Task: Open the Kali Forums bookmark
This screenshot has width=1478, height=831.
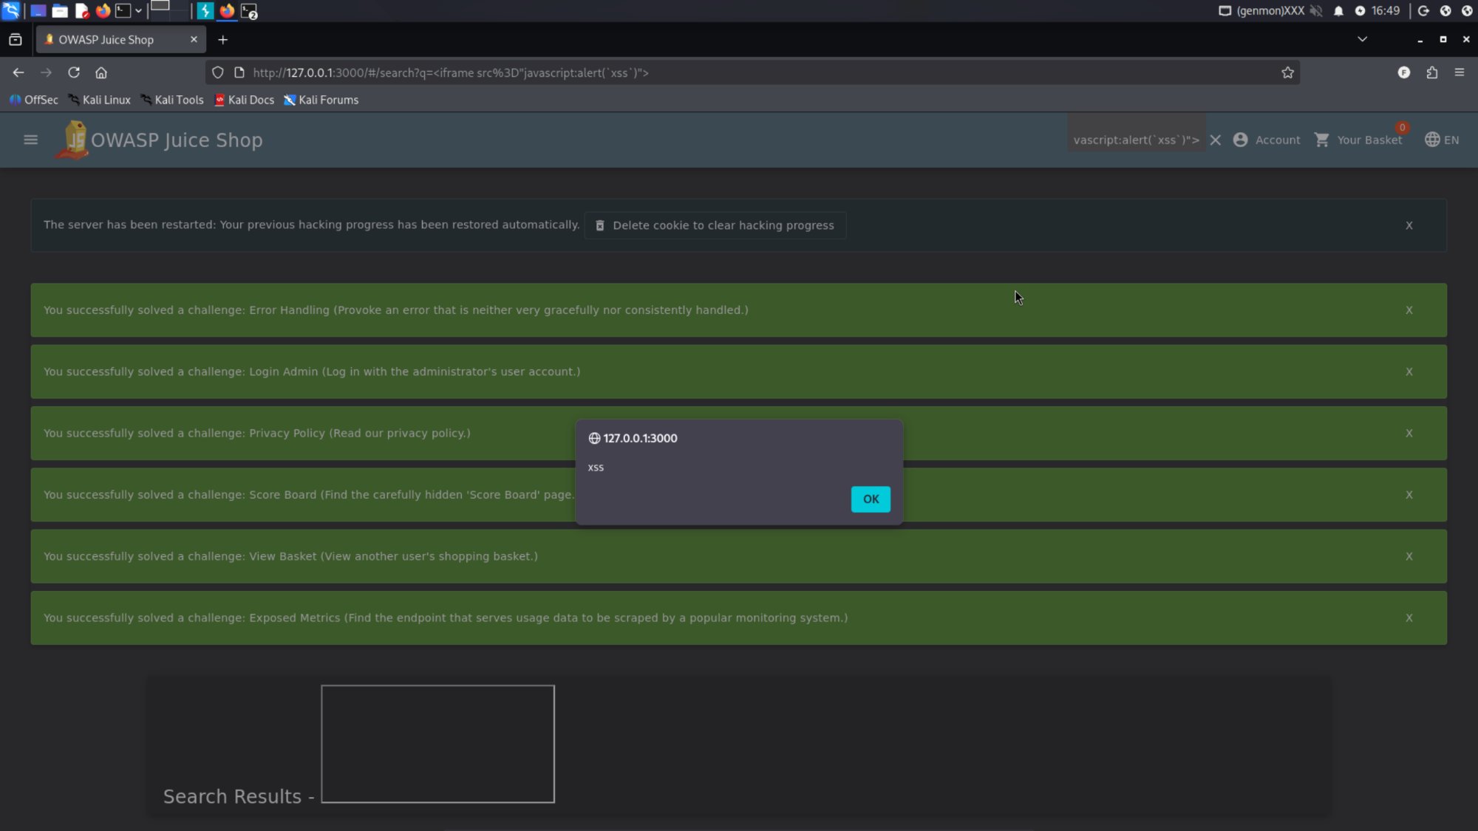Action: (321, 100)
